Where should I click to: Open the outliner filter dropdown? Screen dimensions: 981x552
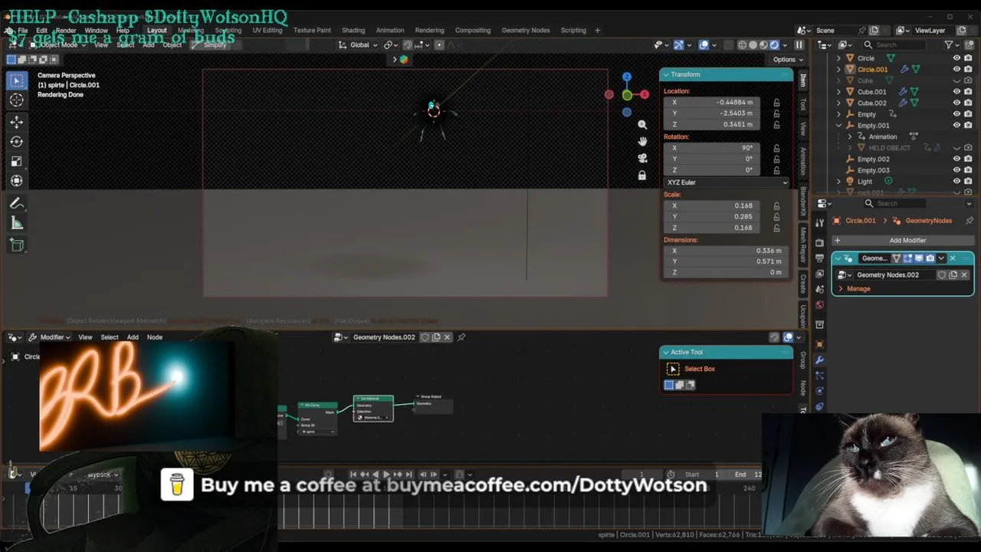point(951,45)
